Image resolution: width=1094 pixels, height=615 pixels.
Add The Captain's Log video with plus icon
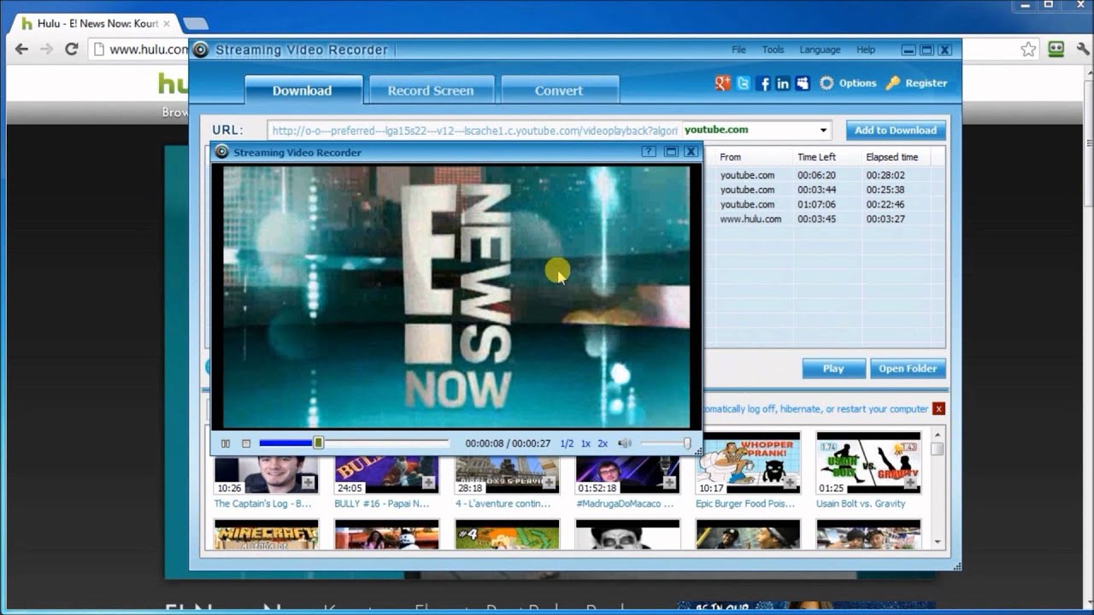[x=309, y=483]
